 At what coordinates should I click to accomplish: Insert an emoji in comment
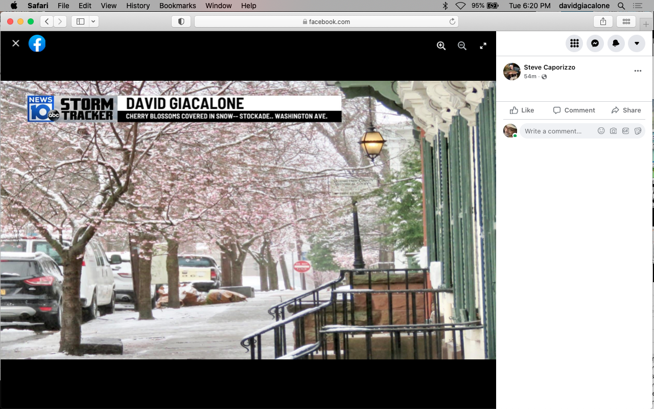601,131
